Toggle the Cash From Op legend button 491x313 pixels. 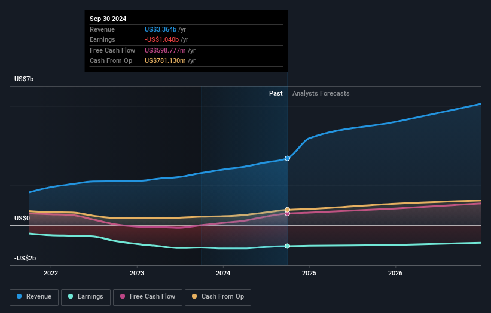pos(218,297)
